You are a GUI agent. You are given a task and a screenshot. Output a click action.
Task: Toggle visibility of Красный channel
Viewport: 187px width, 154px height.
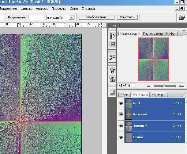pos(121,114)
